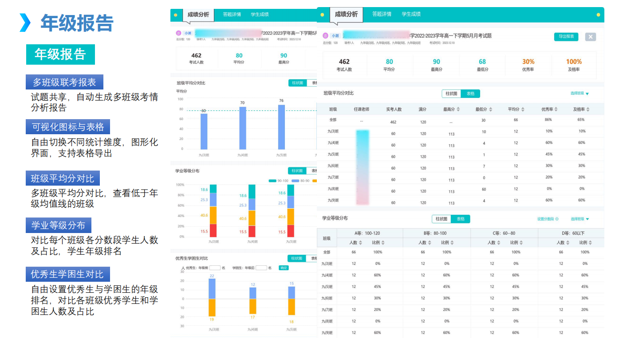Open 答题详情 tab in the 导出报表 panel
This screenshot has height=338, width=623.
tap(382, 14)
